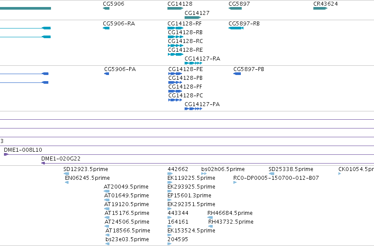Click the CG14127-RA transcript glyph
This screenshot has width=374, height=246.
tap(193, 63)
